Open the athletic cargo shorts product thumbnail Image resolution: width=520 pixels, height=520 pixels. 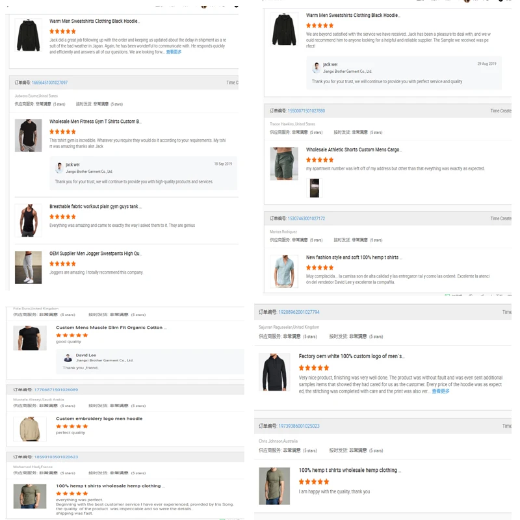pyautogui.click(x=284, y=163)
